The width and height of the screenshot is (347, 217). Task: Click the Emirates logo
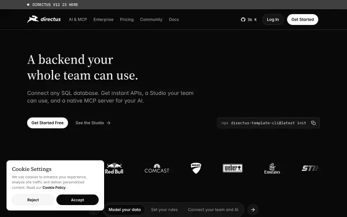tap(272, 169)
